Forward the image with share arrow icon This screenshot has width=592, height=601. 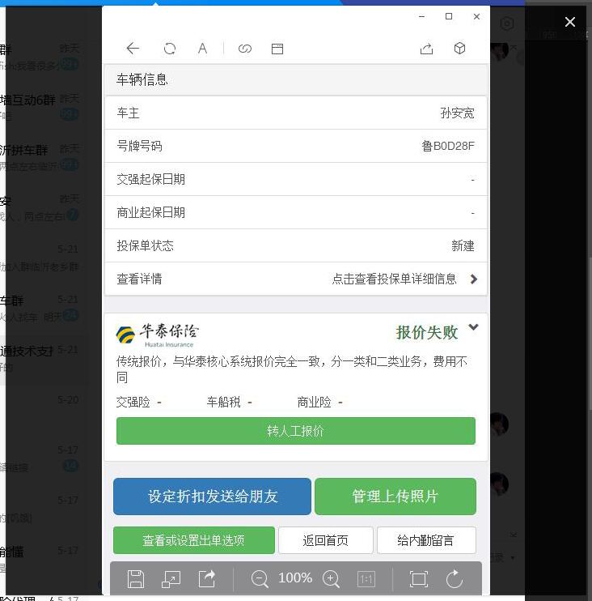coord(207,579)
